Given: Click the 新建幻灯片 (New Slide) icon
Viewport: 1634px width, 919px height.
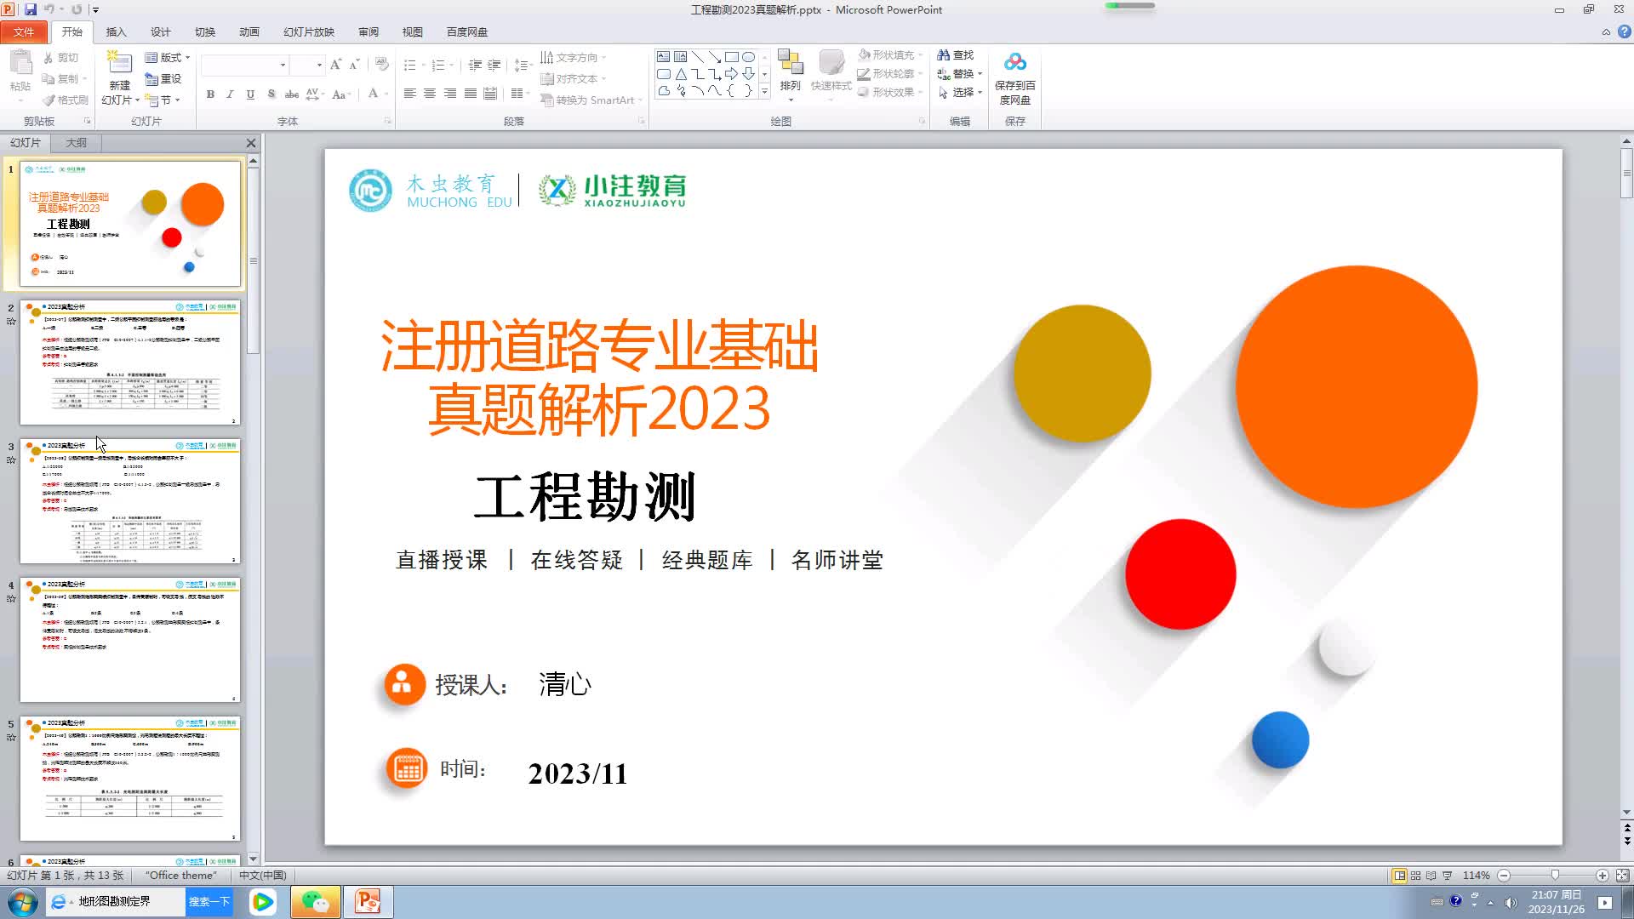Looking at the screenshot, I should coord(119,63).
